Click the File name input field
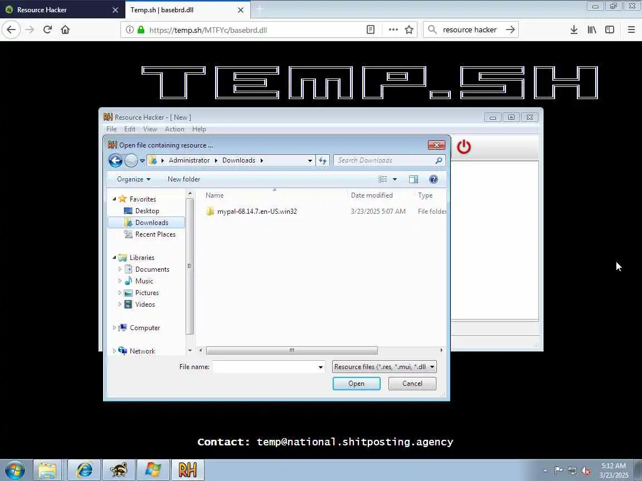 [269, 367]
